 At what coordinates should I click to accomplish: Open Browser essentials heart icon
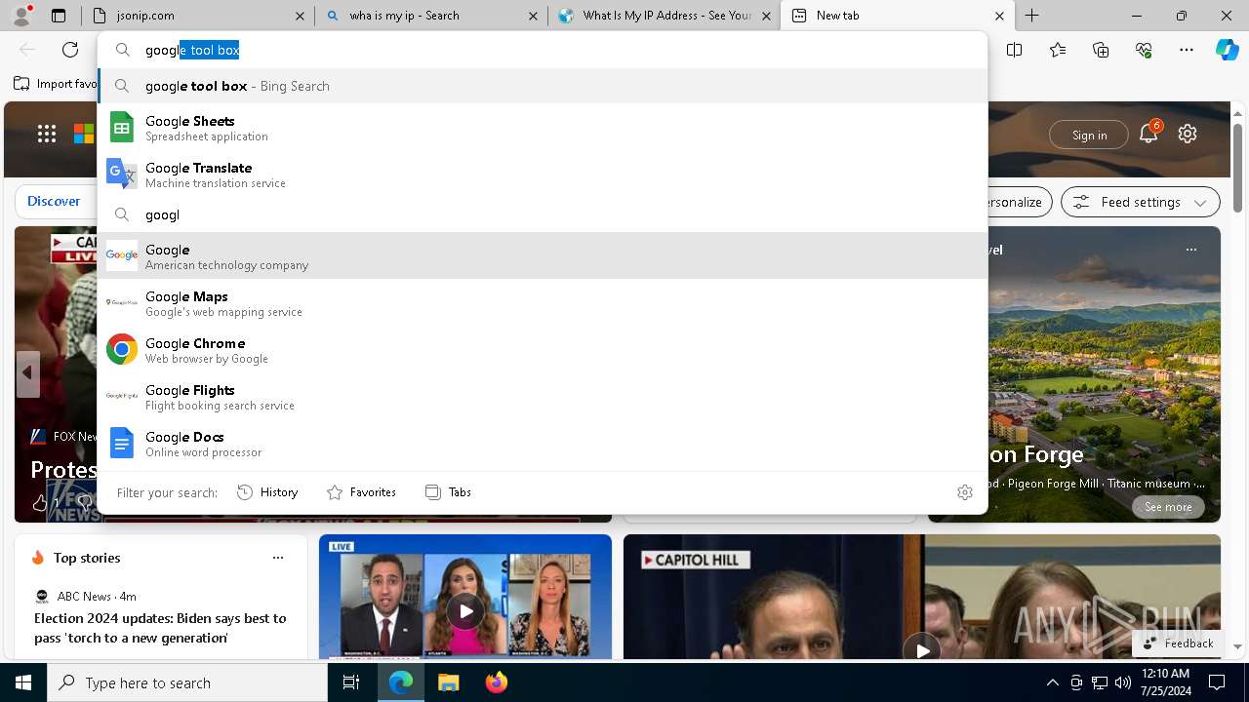click(1144, 50)
